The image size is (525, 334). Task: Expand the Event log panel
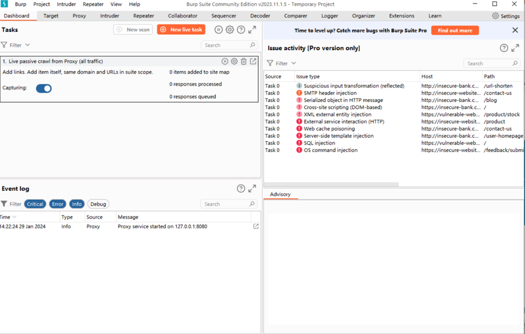pyautogui.click(x=252, y=189)
